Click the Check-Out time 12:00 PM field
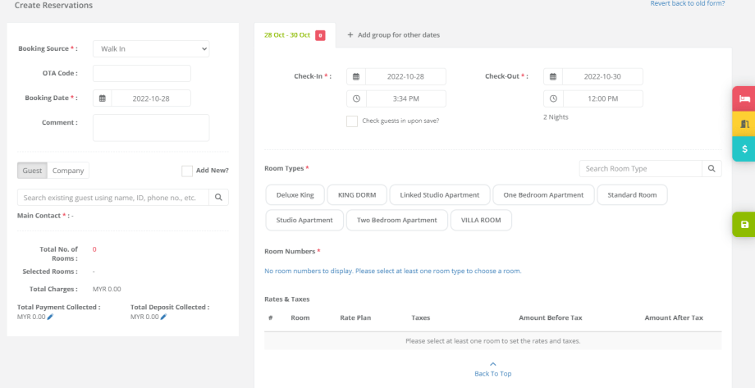The width and height of the screenshot is (755, 388). [602, 98]
